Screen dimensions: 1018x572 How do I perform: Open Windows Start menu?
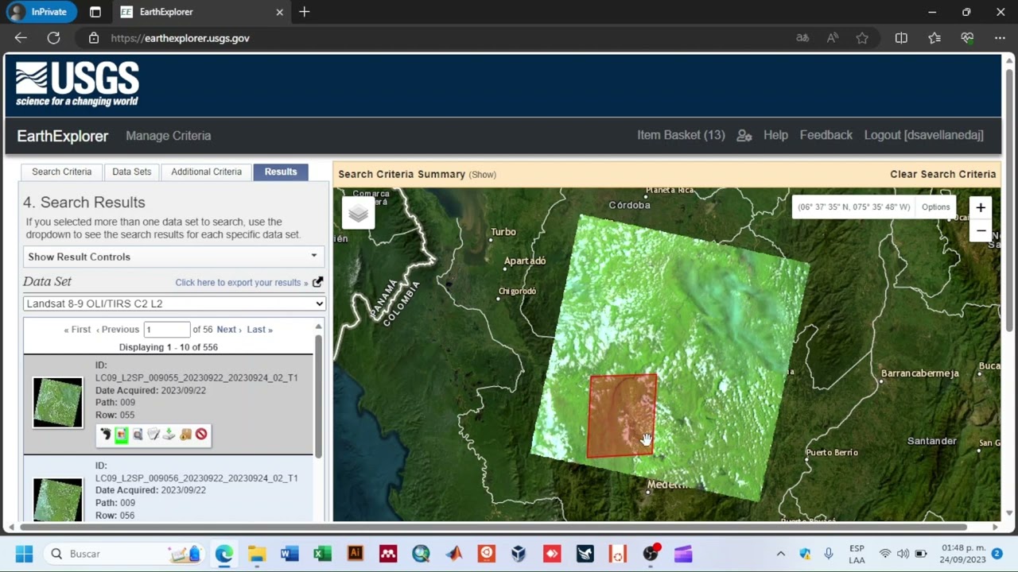24,554
